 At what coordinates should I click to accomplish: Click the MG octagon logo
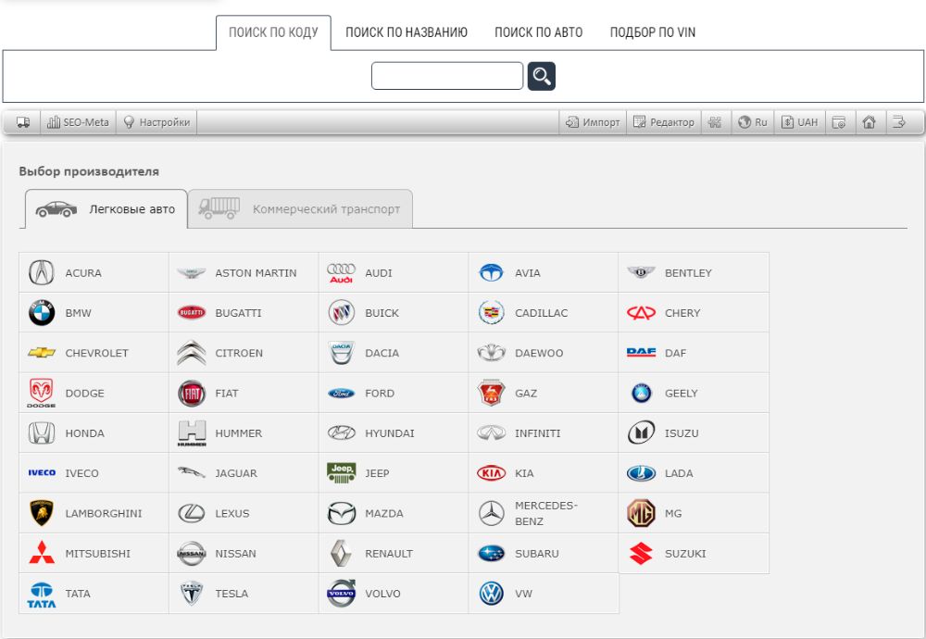[x=641, y=513]
